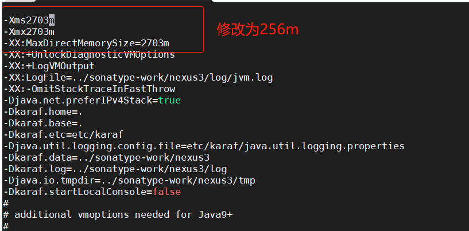Click the red 'false' value
Image resolution: width=469 pixels, height=231 pixels.
pyautogui.click(x=166, y=192)
